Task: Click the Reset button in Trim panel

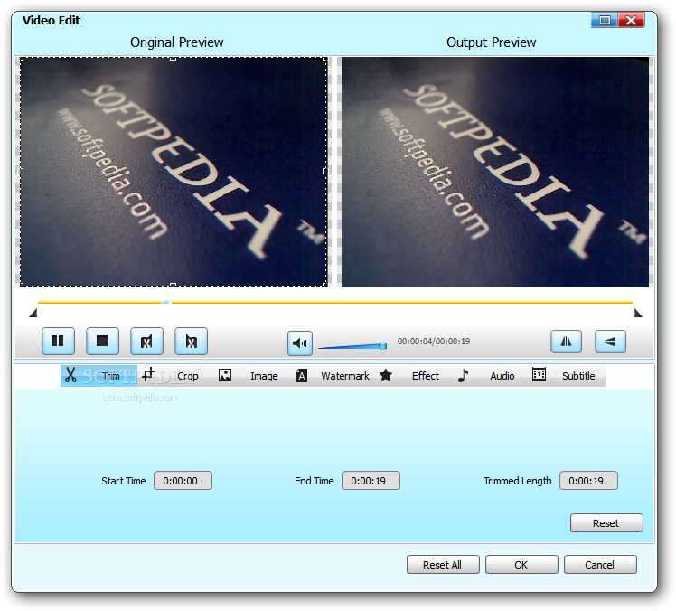Action: 606,523
